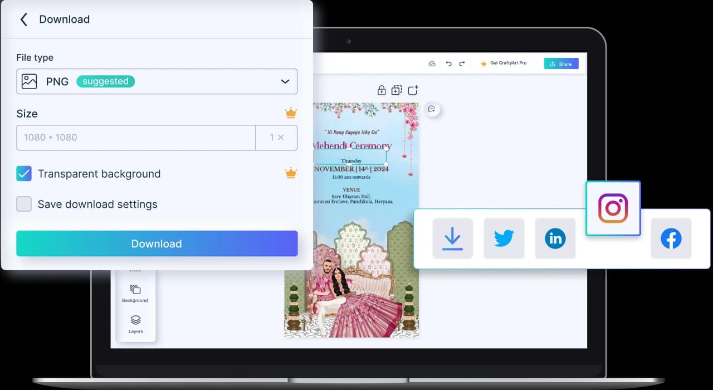Share to Twitter via bird icon

tap(504, 238)
